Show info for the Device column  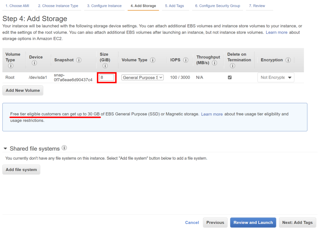pos(34,63)
